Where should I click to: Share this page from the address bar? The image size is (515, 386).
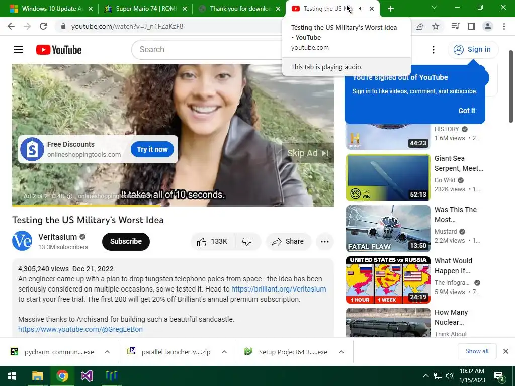click(x=419, y=26)
